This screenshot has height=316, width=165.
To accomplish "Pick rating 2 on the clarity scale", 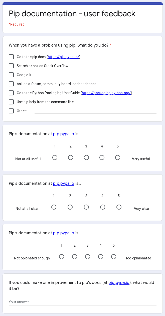I will point(70,207).
